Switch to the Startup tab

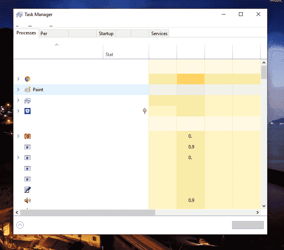(106, 34)
